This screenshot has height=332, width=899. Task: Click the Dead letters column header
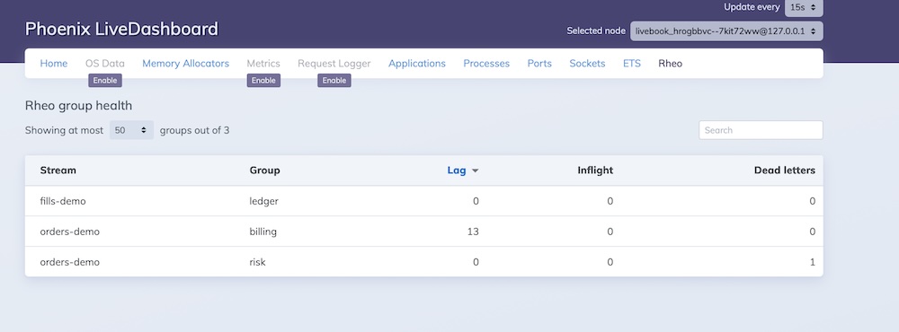click(x=784, y=170)
